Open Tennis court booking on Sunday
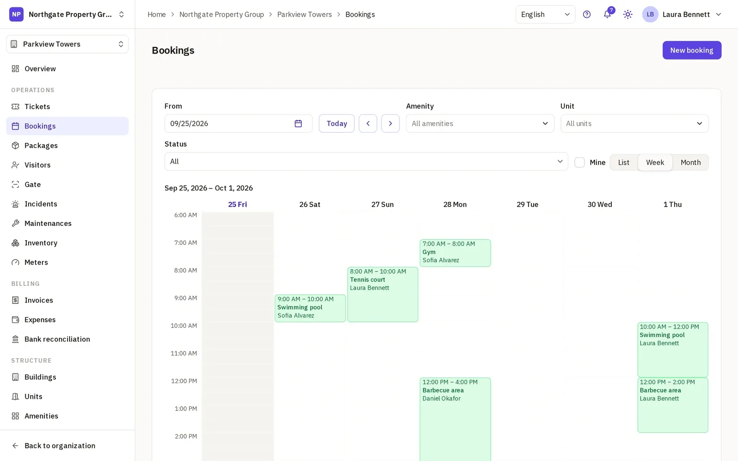This screenshot has width=738, height=461. [383, 295]
